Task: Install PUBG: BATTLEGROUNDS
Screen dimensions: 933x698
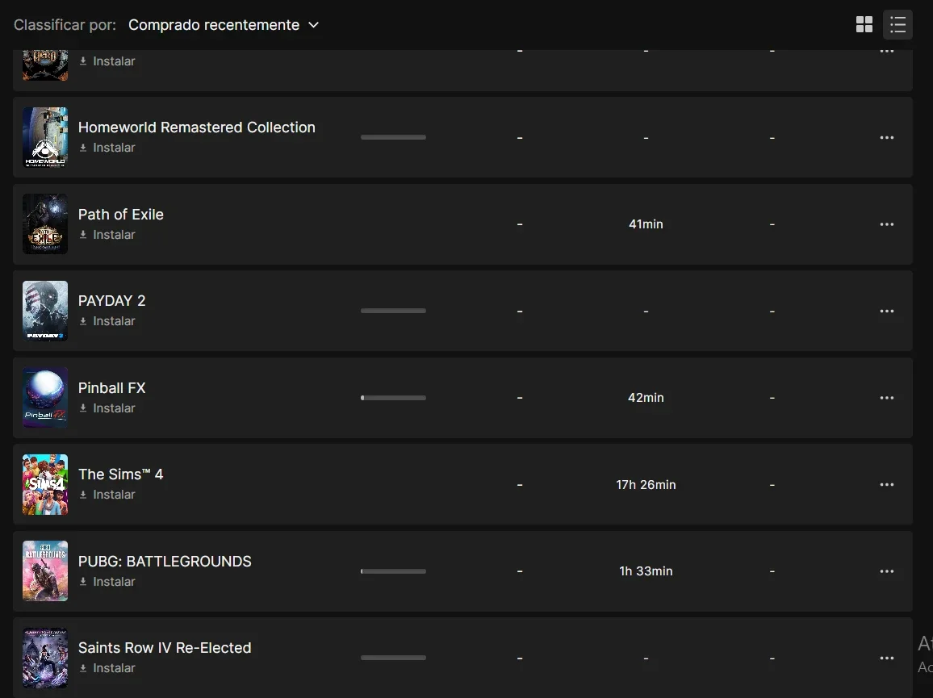Action: [107, 581]
